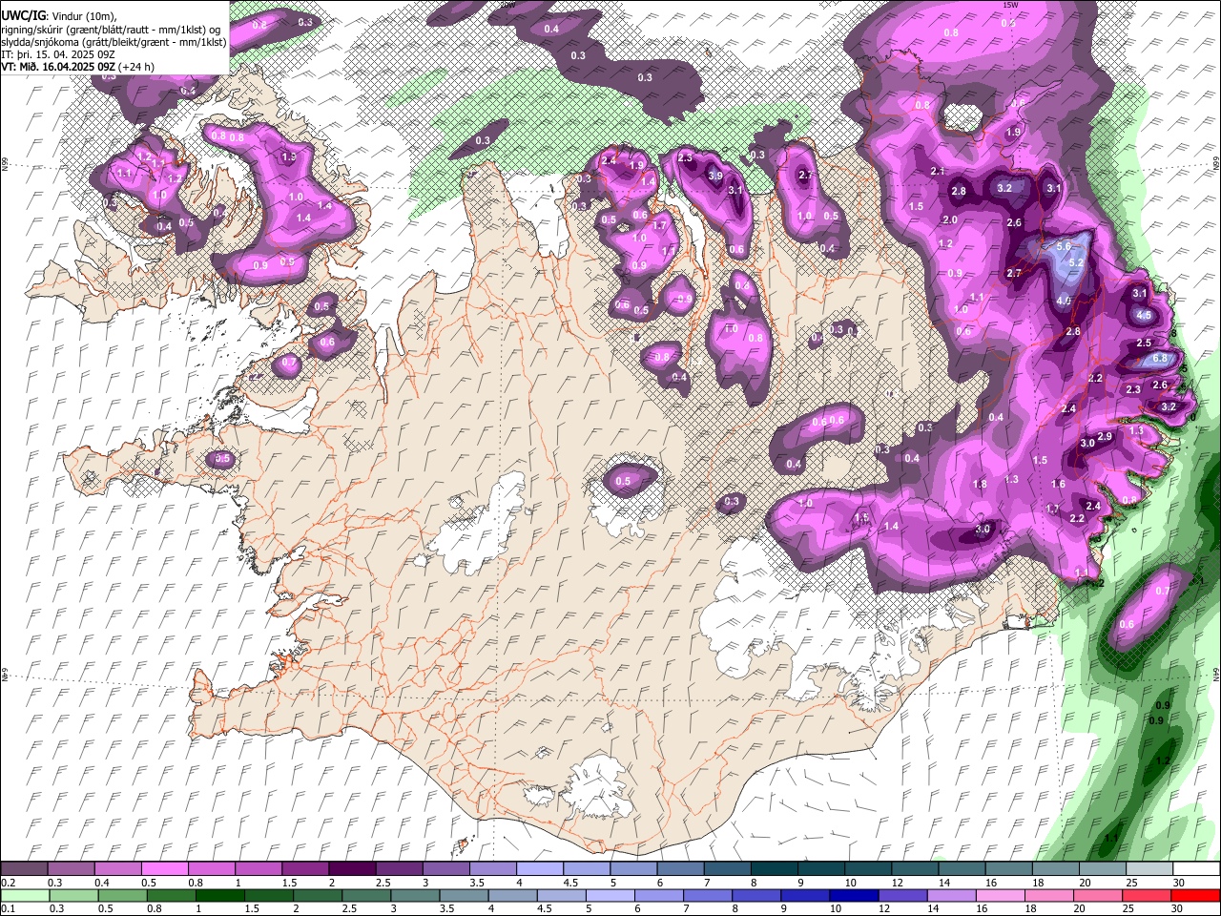1221x916 pixels.
Task: Click the bright pink 0.5–0.8 swatch, top legend row
Action: 164,869
